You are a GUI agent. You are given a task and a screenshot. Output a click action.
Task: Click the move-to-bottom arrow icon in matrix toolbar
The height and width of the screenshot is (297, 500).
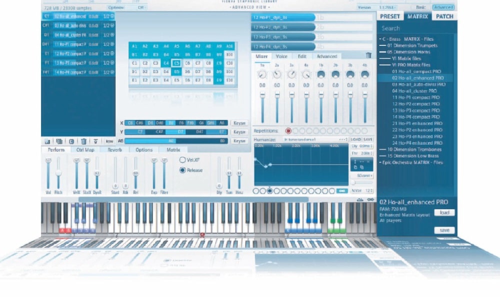(95, 141)
